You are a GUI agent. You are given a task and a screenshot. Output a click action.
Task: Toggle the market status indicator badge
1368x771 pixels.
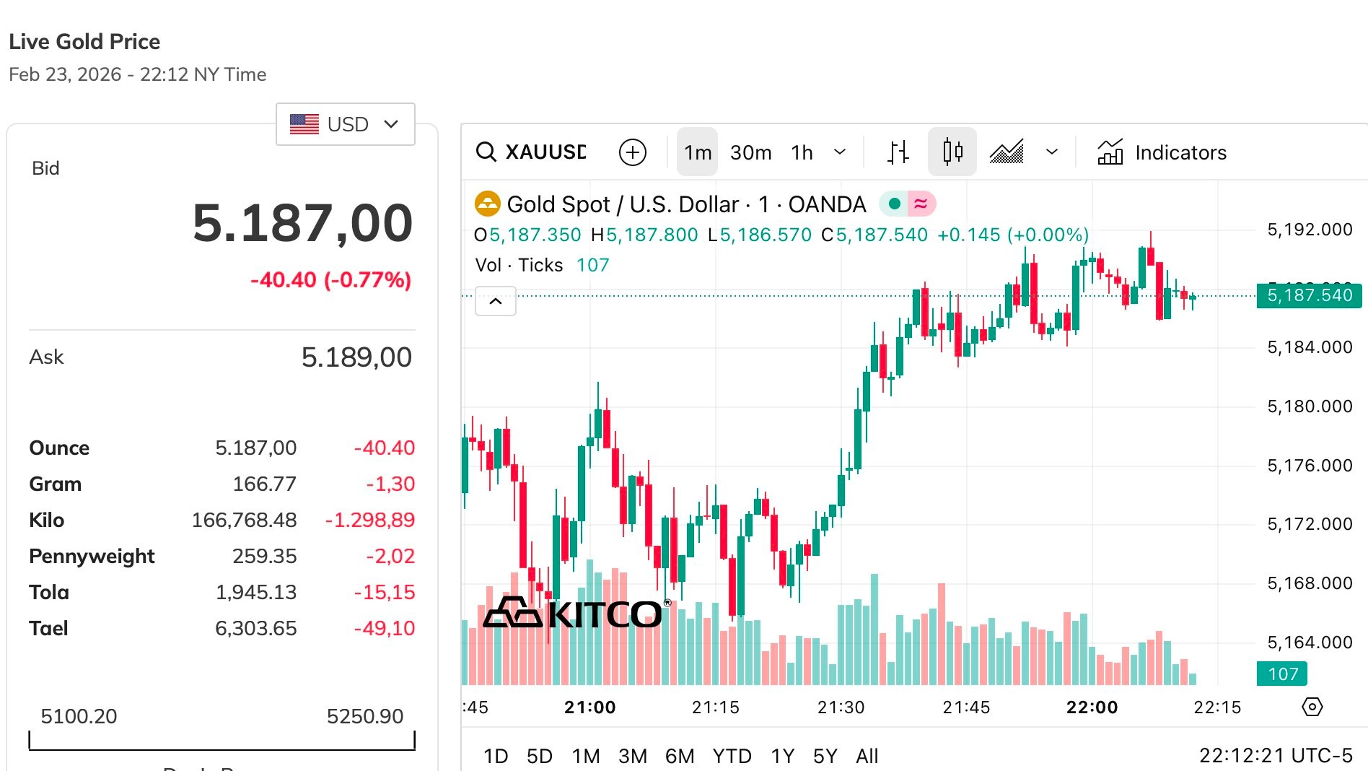tap(907, 204)
